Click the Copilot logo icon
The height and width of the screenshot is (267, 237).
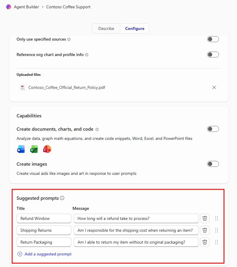point(9,7)
